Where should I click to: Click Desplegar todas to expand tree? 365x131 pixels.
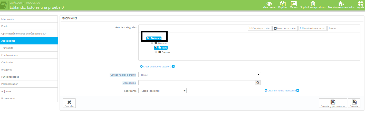[260, 29]
